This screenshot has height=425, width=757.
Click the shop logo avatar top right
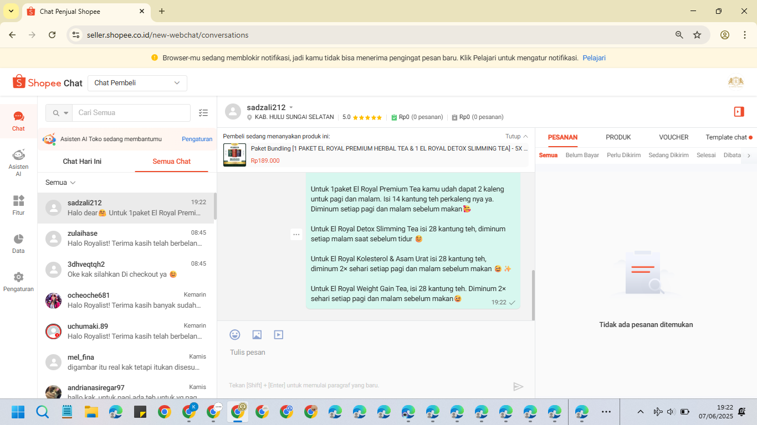click(x=735, y=82)
